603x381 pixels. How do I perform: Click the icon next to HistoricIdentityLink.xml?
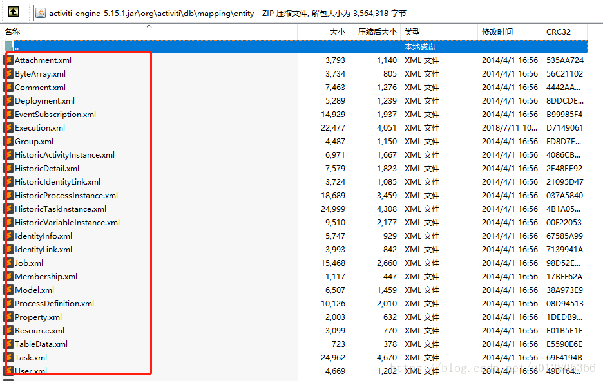(8, 181)
